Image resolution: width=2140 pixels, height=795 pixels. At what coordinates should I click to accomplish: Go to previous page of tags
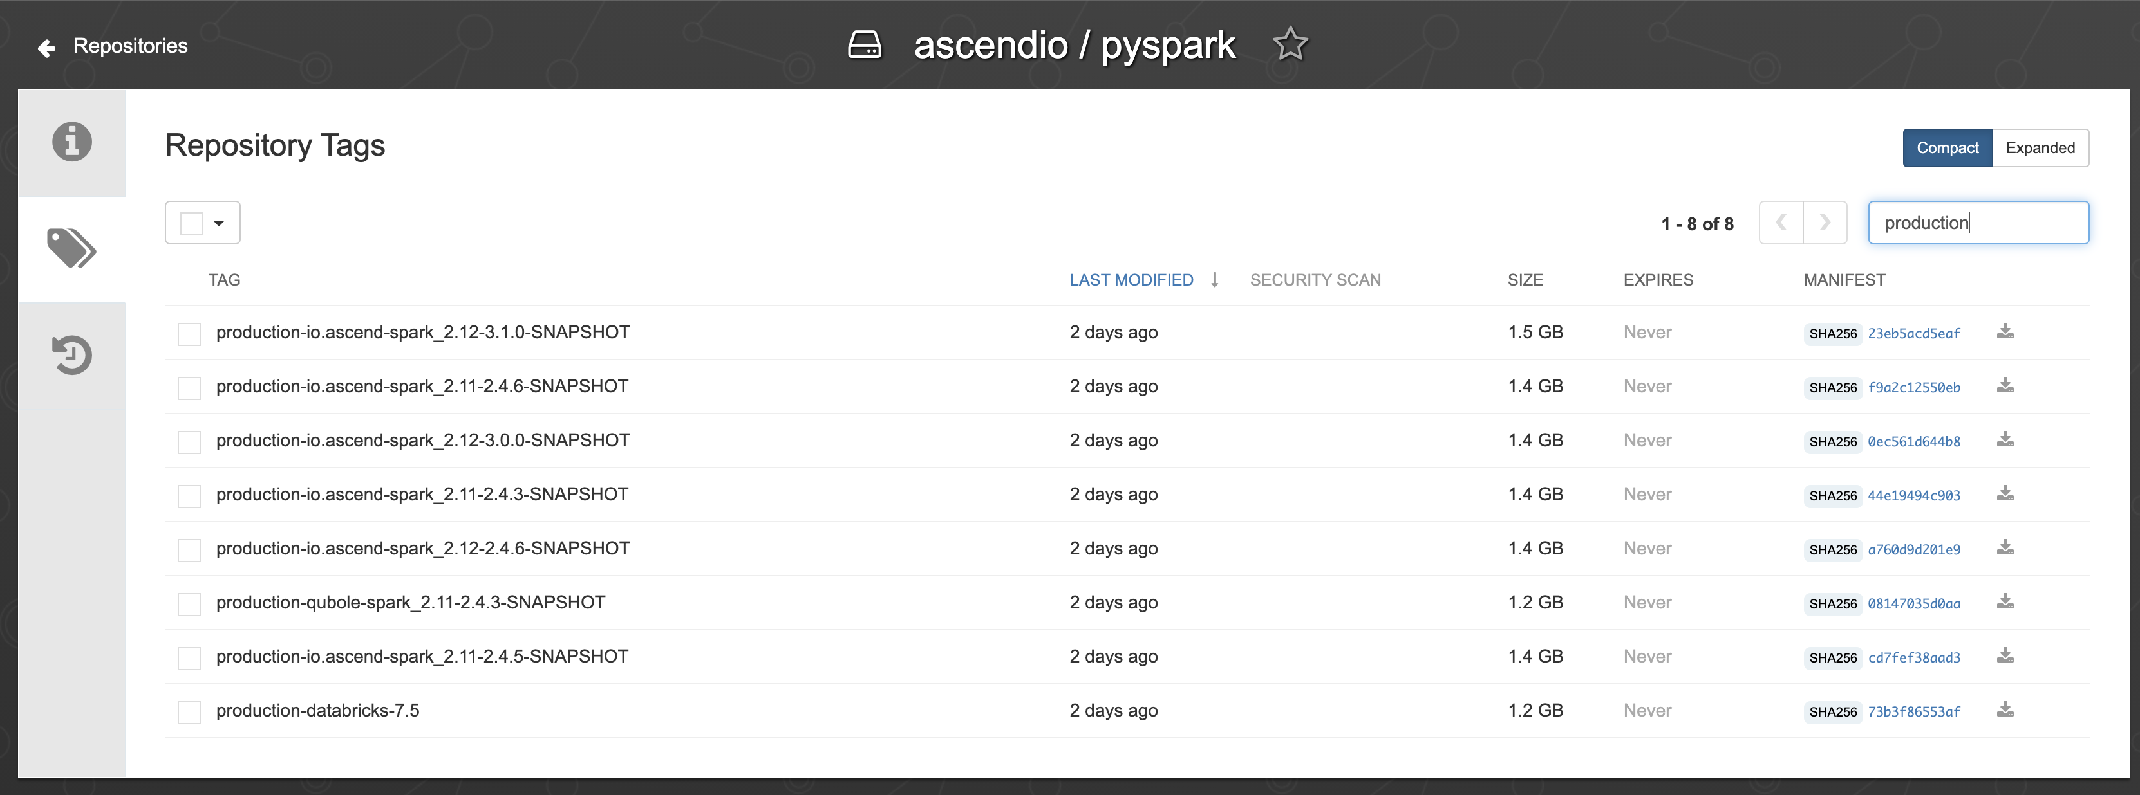coord(1781,223)
